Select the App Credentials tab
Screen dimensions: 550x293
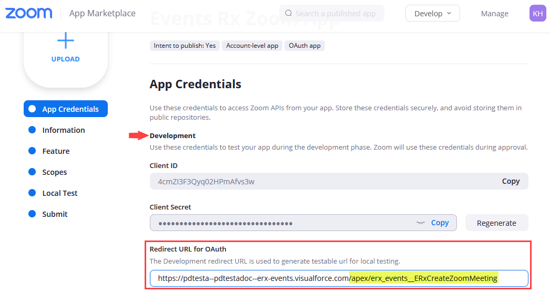click(70, 109)
